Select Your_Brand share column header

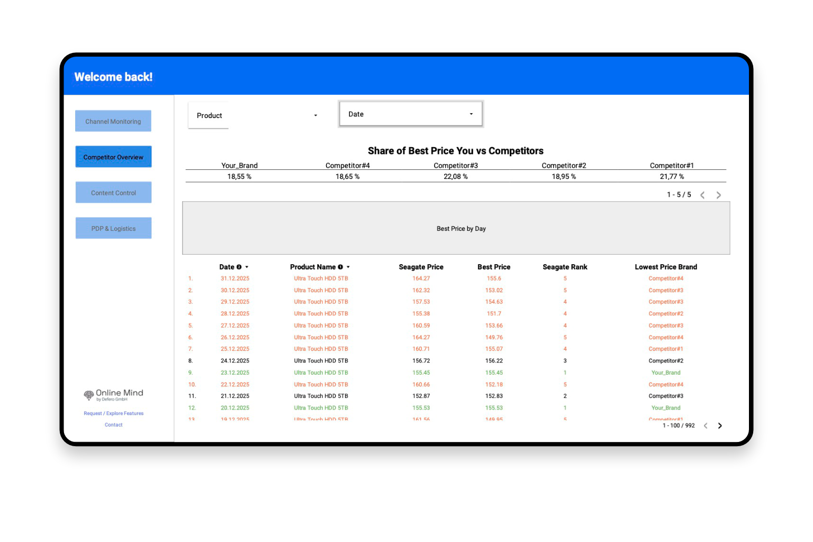coord(239,166)
